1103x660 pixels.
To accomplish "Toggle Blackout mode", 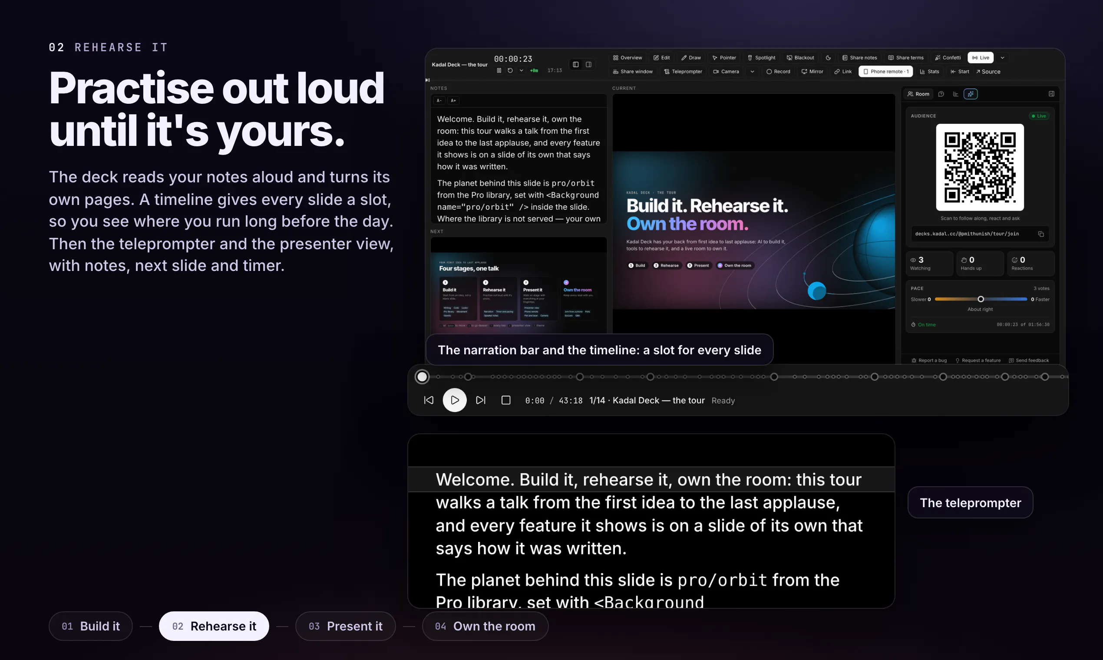I will (x=800, y=58).
